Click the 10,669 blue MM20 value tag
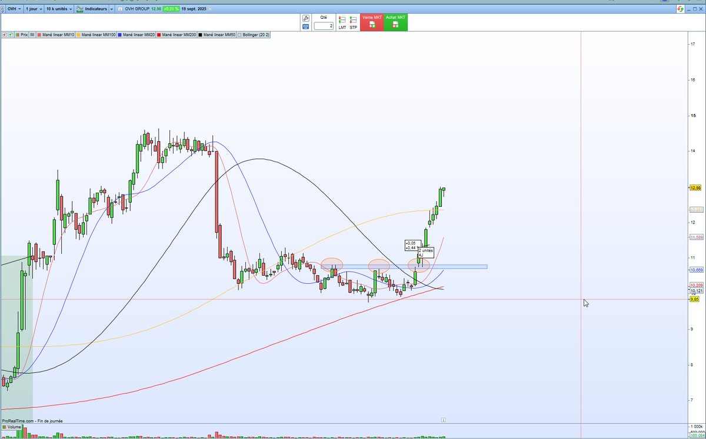The width and height of the screenshot is (706, 439). (x=696, y=270)
